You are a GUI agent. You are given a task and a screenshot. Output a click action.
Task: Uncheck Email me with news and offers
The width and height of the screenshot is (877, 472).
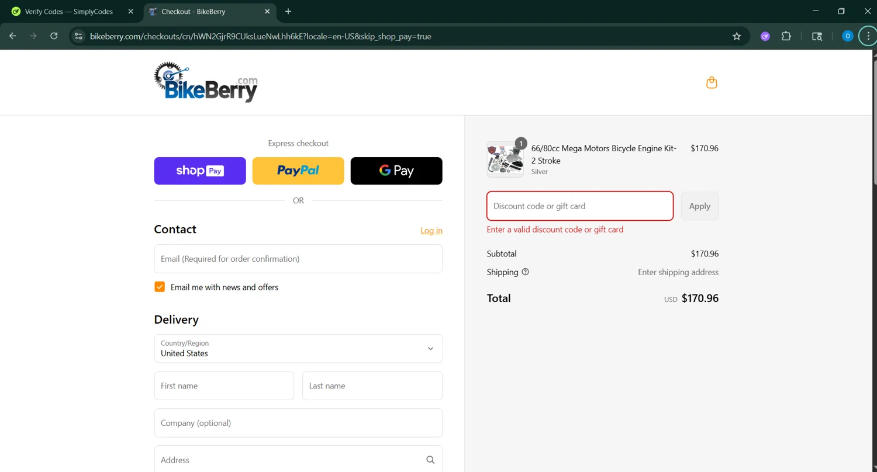[x=160, y=287]
